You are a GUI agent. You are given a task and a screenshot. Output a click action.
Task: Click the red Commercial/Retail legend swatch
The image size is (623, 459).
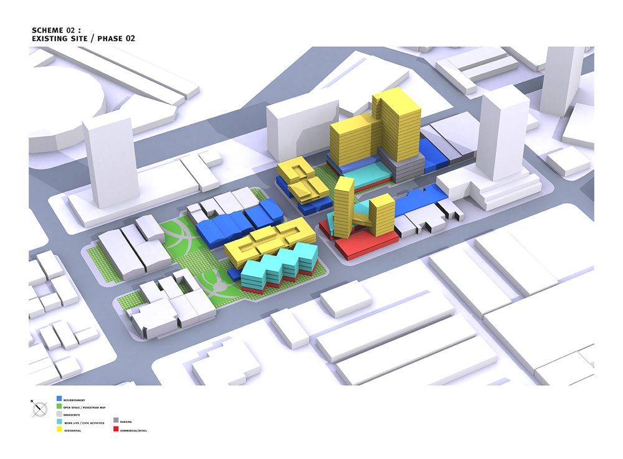[x=115, y=430]
